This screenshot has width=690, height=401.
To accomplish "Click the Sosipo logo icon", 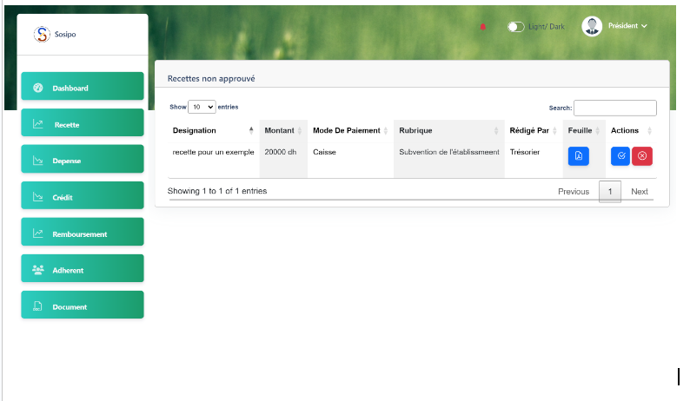I will [42, 34].
